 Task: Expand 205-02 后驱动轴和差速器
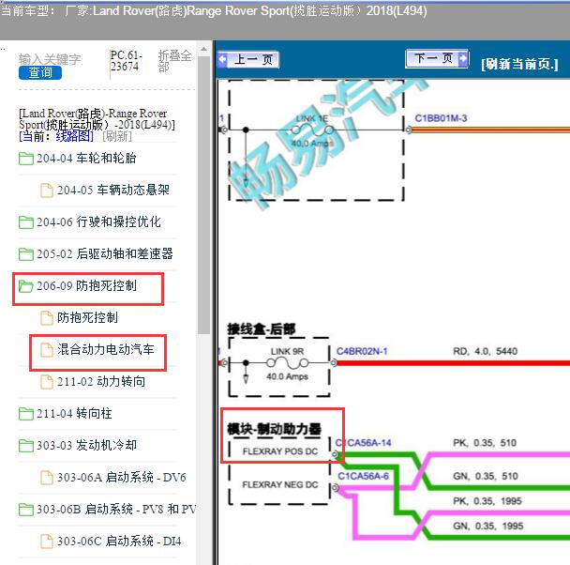tap(105, 254)
